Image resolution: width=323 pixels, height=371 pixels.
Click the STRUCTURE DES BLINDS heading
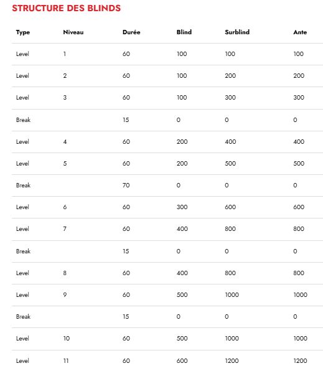click(66, 8)
